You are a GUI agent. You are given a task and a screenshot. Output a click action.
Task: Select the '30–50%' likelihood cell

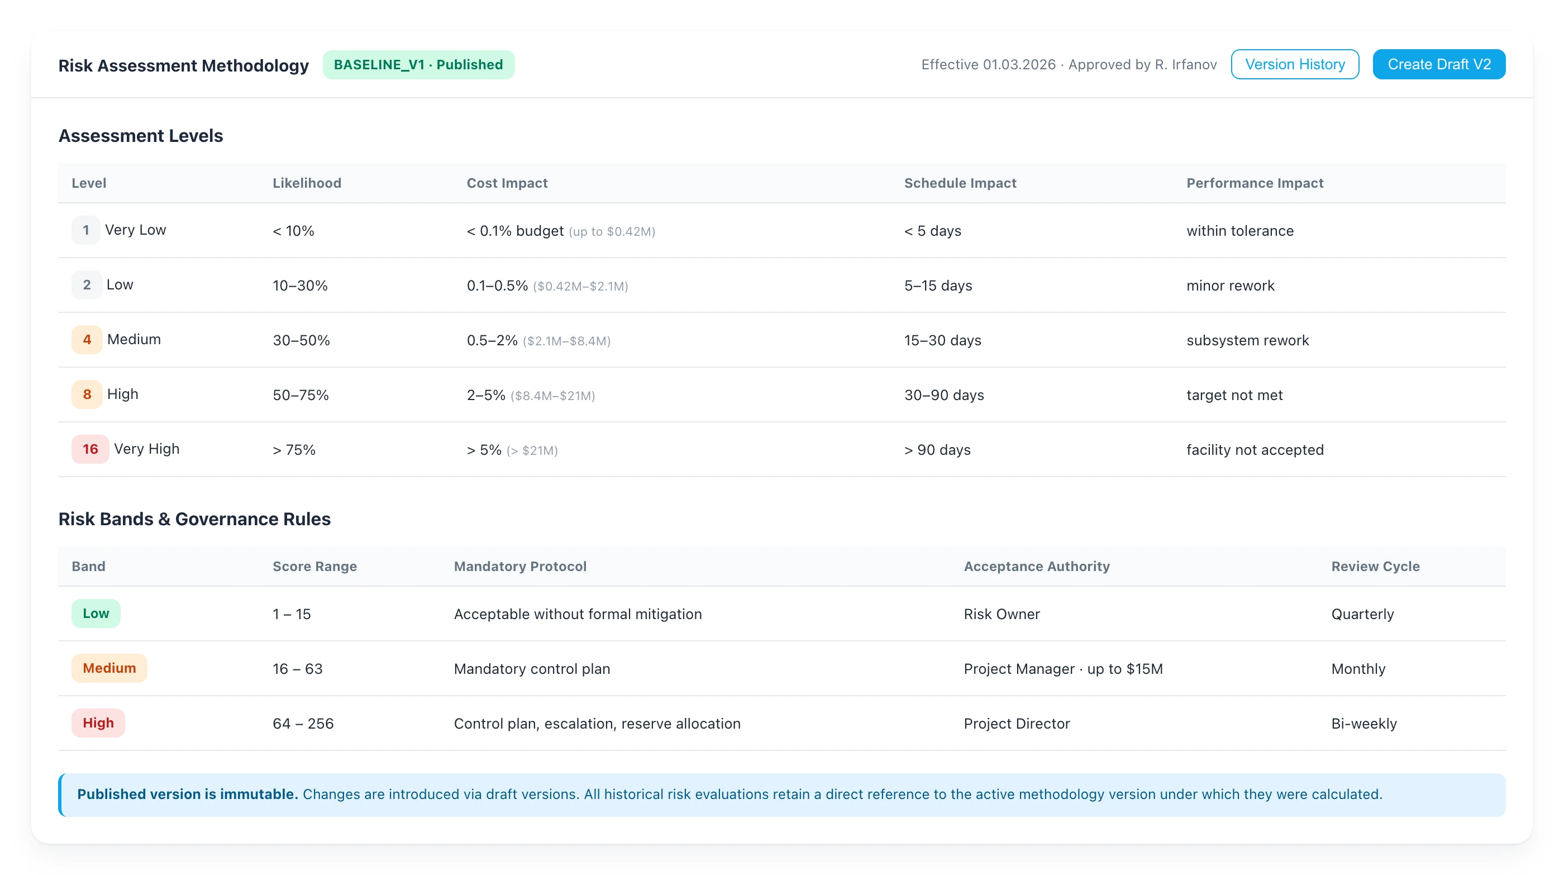point(301,340)
